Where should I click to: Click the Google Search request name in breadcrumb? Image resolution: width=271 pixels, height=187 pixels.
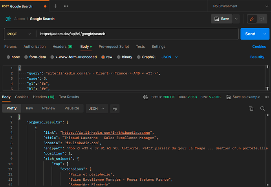point(42,19)
